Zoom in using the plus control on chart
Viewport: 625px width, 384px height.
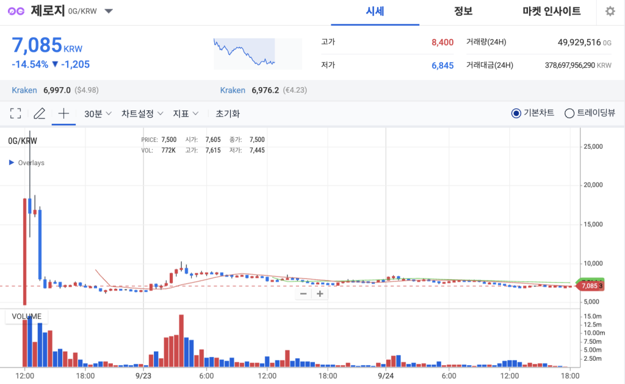pos(320,294)
